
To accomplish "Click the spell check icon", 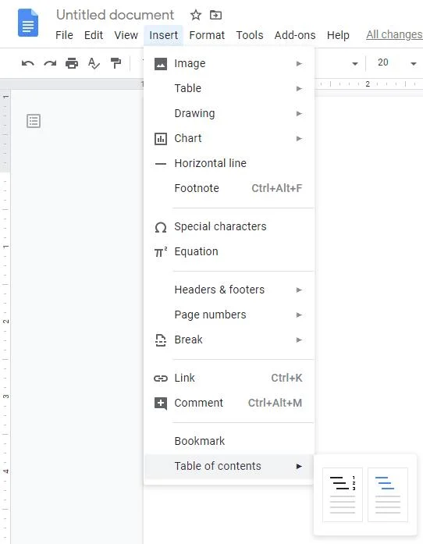I will (x=94, y=63).
